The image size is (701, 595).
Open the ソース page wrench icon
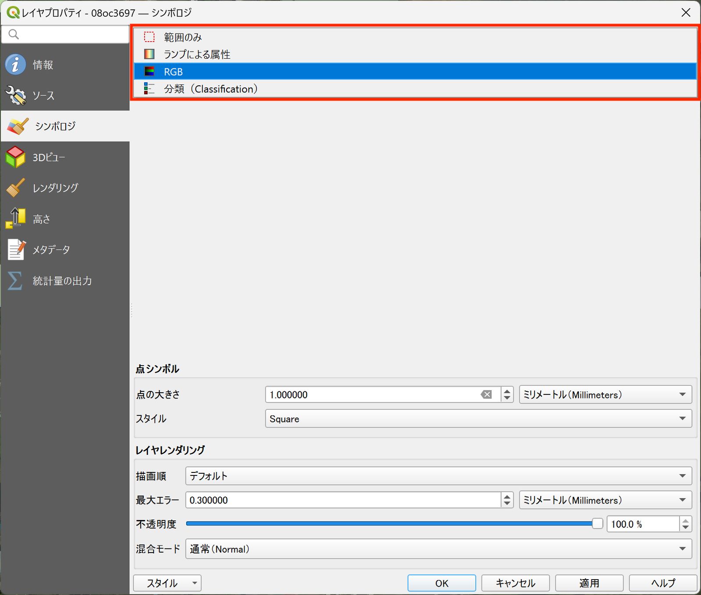(x=16, y=95)
